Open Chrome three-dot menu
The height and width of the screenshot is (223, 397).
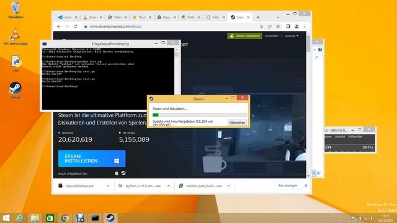[x=305, y=26]
